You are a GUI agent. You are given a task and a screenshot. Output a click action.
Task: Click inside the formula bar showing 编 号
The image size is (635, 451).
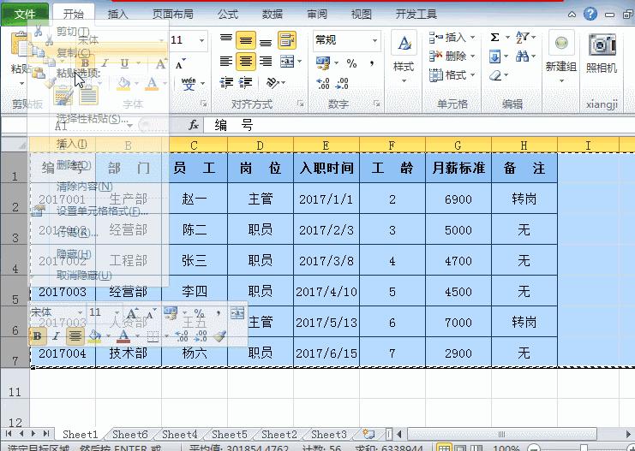419,125
